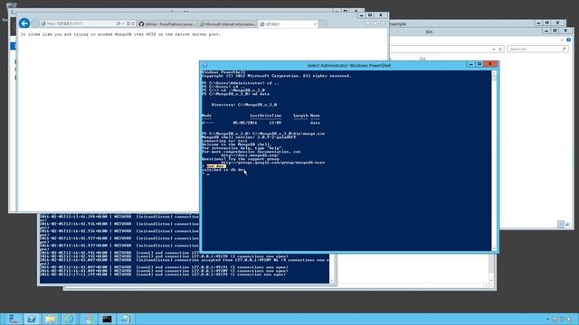Open a new blank tab in Internet Explorer
The image size is (579, 325).
click(x=323, y=24)
